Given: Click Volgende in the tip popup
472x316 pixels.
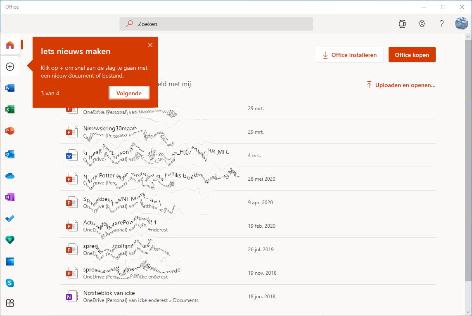Looking at the screenshot, I should point(129,93).
